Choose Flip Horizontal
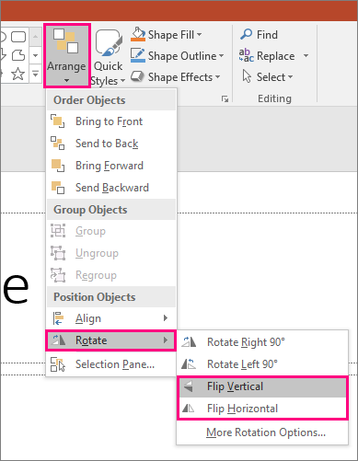The width and height of the screenshot is (358, 461). pos(262,409)
